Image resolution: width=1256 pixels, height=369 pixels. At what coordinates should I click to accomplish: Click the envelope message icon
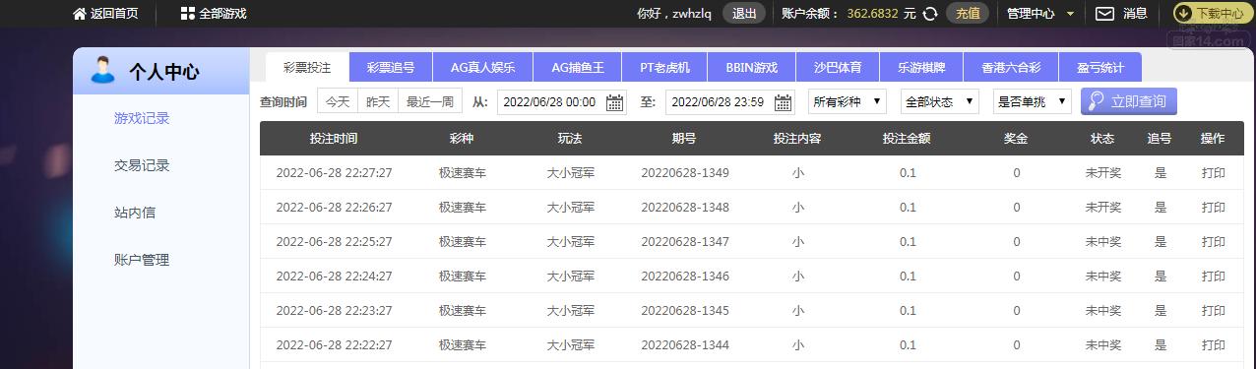click(x=1104, y=14)
